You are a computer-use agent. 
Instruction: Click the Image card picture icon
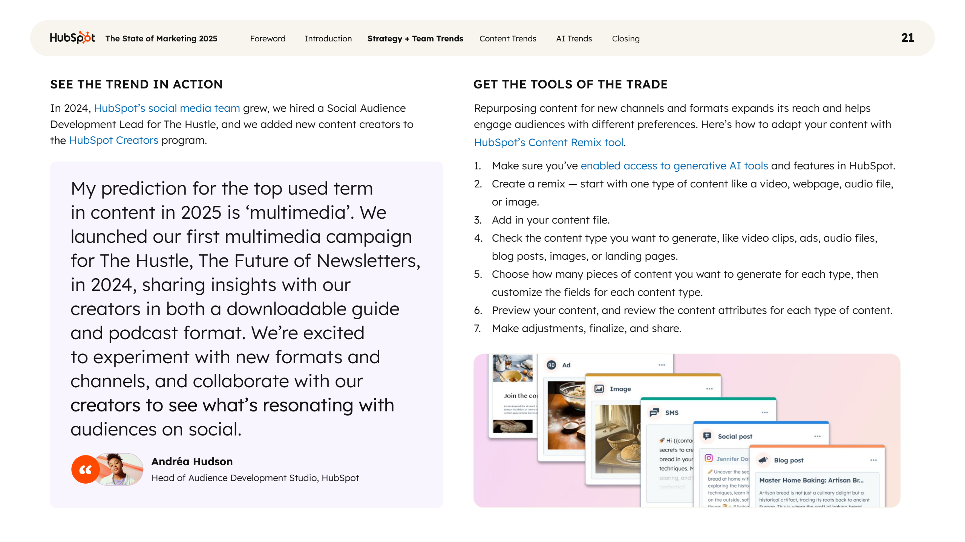click(x=599, y=389)
